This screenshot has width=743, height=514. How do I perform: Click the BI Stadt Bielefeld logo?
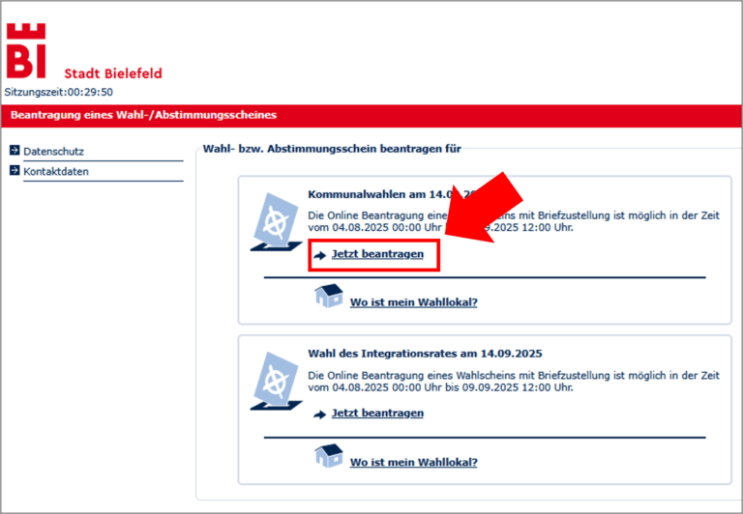point(26,50)
